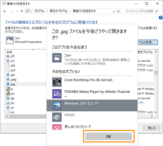Click the address bar control panel icon
This screenshot has width=163, height=146.
point(28,11)
